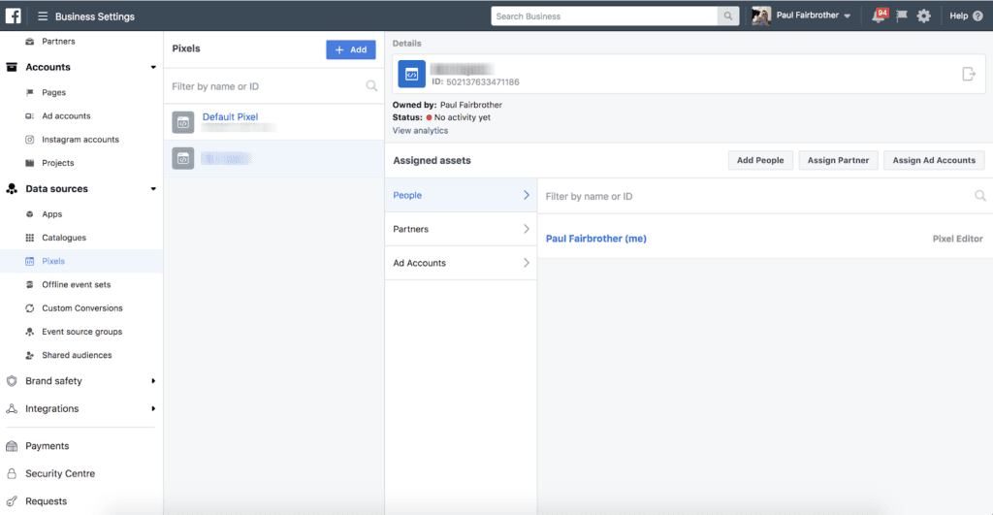The width and height of the screenshot is (993, 515).
Task: Click the Instagram accounts icon
Action: coord(29,140)
